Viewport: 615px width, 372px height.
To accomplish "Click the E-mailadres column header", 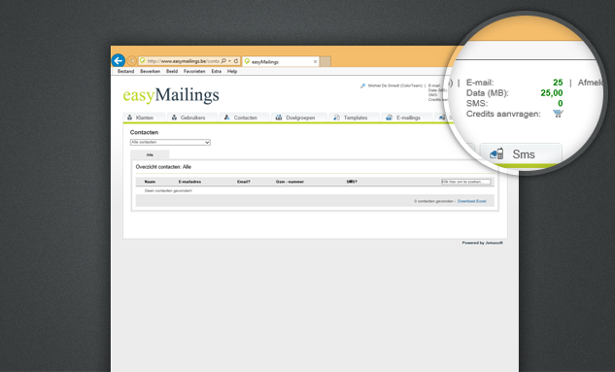I will click(189, 182).
